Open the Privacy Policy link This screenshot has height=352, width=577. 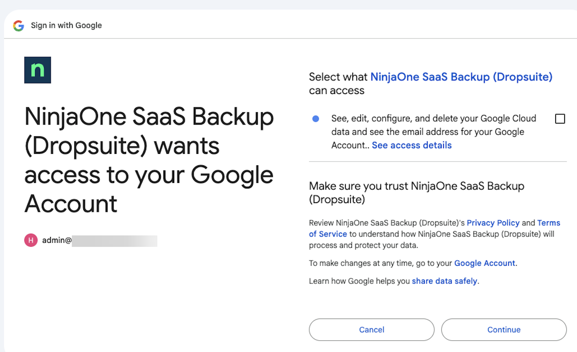point(493,223)
